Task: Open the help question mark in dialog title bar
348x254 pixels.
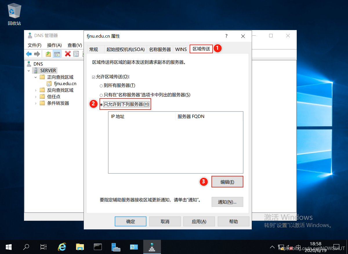Action: [x=226, y=36]
